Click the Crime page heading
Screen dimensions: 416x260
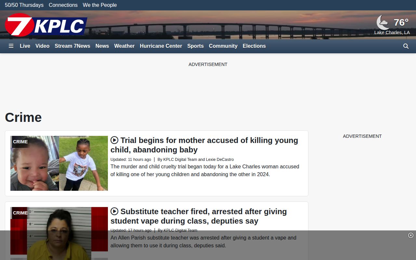23,117
